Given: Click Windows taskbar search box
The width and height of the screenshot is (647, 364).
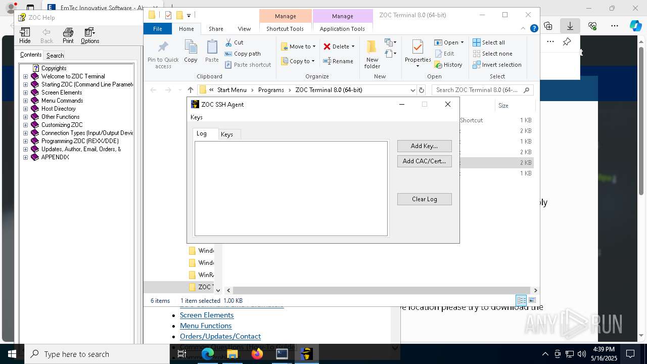Looking at the screenshot, I should [97, 354].
